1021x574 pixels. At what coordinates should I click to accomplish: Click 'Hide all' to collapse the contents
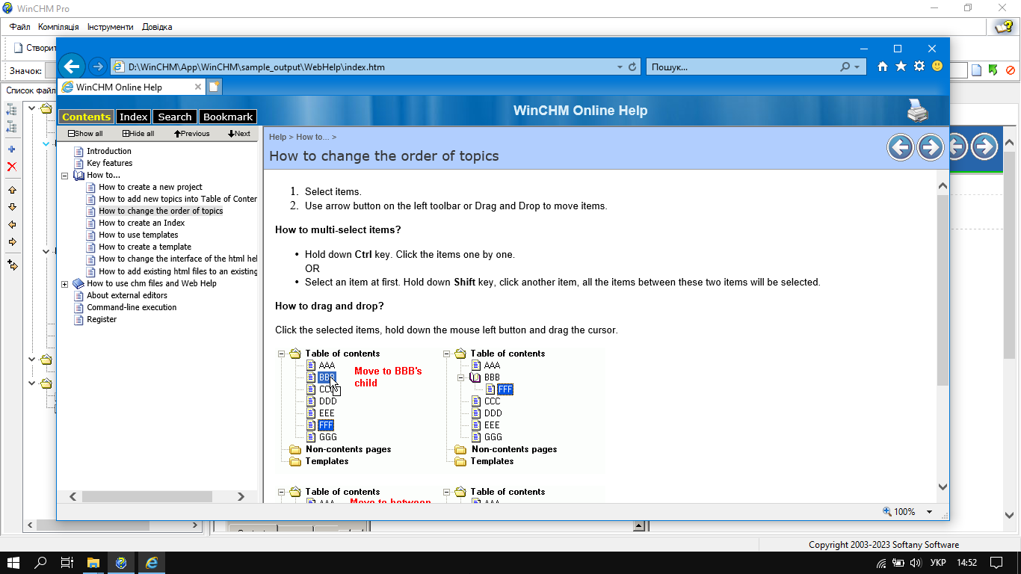pyautogui.click(x=138, y=134)
